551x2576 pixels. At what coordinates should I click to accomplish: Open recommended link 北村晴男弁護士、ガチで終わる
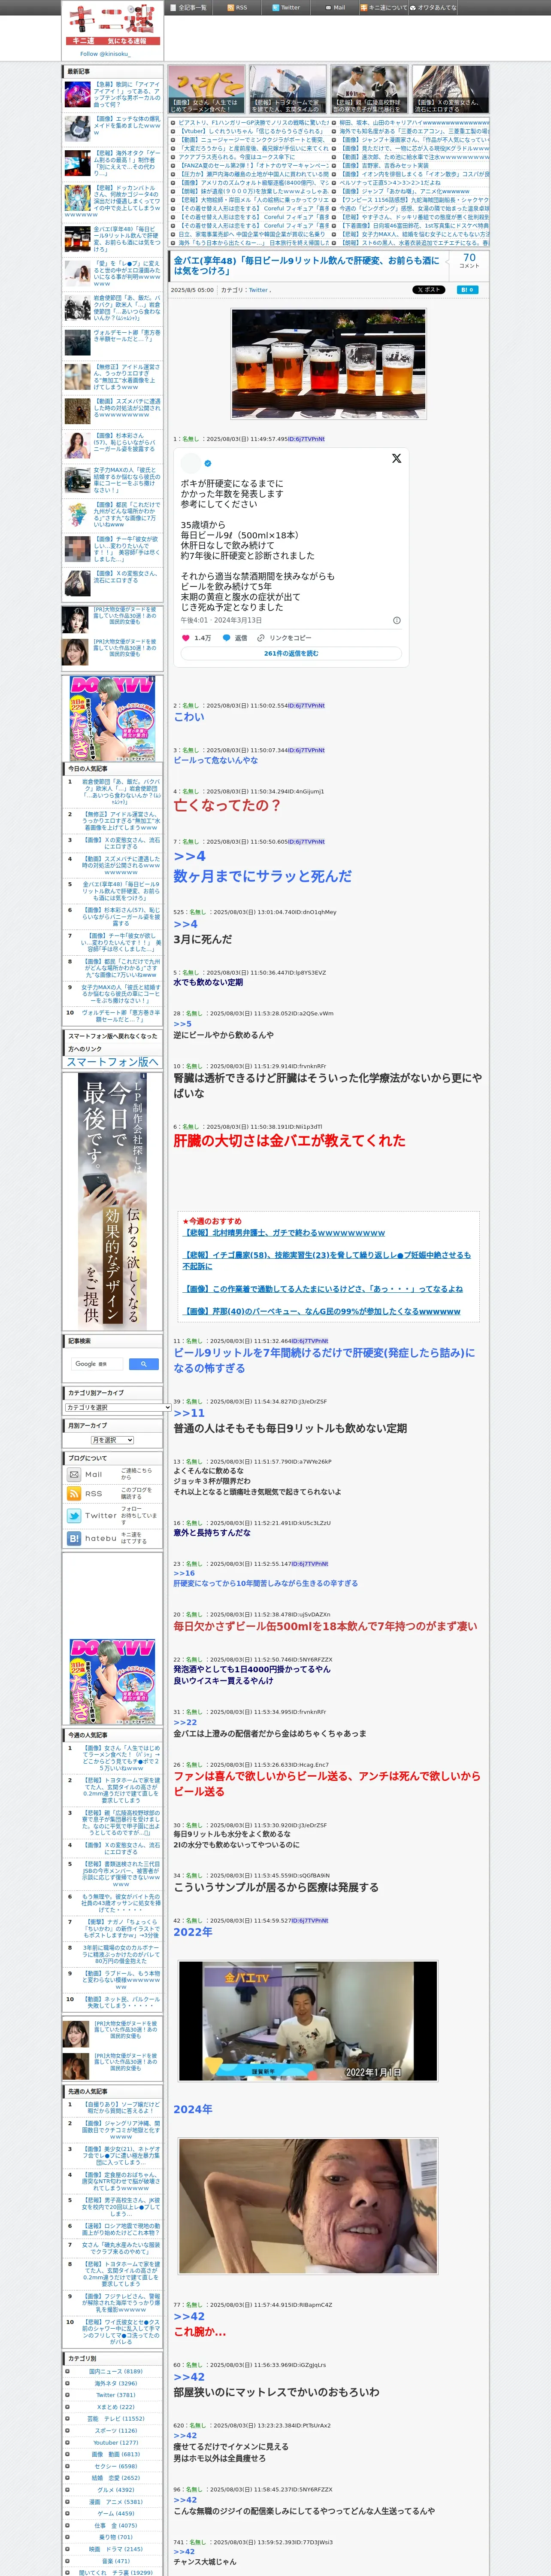(x=284, y=1233)
